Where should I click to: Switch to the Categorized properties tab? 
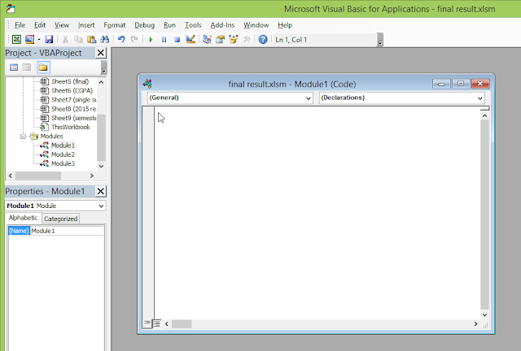coord(60,219)
